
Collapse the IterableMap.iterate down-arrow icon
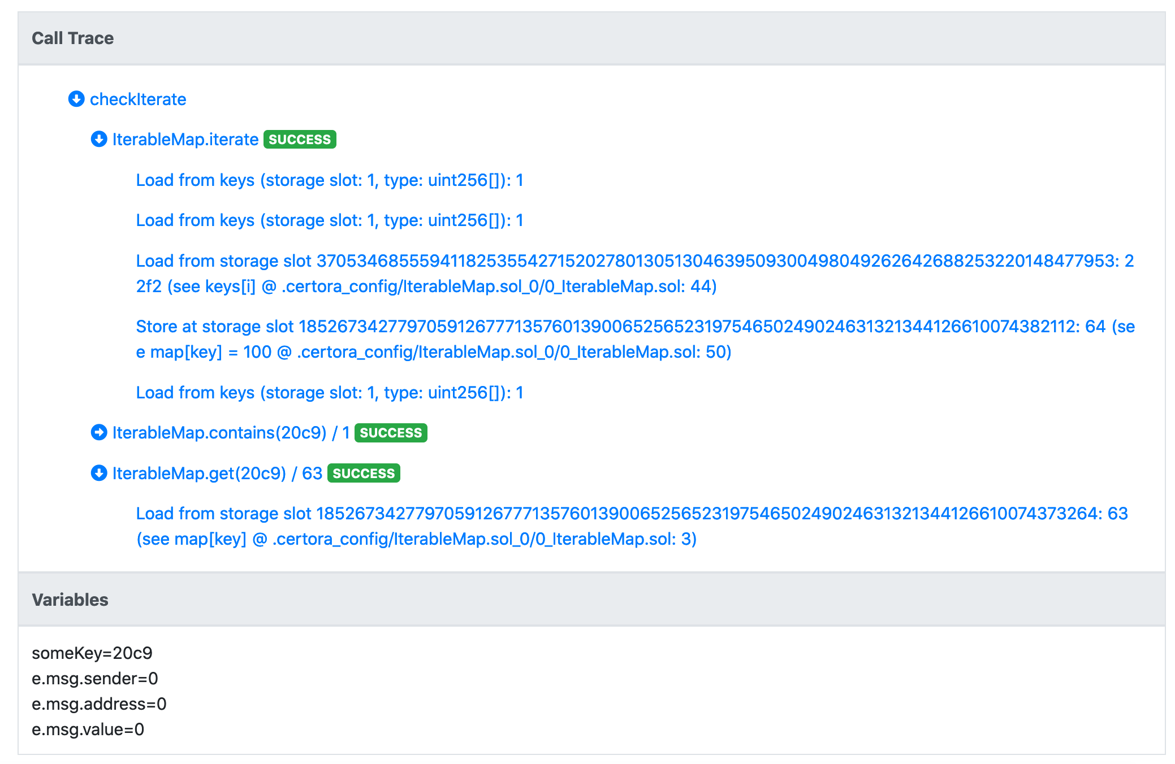(x=99, y=139)
